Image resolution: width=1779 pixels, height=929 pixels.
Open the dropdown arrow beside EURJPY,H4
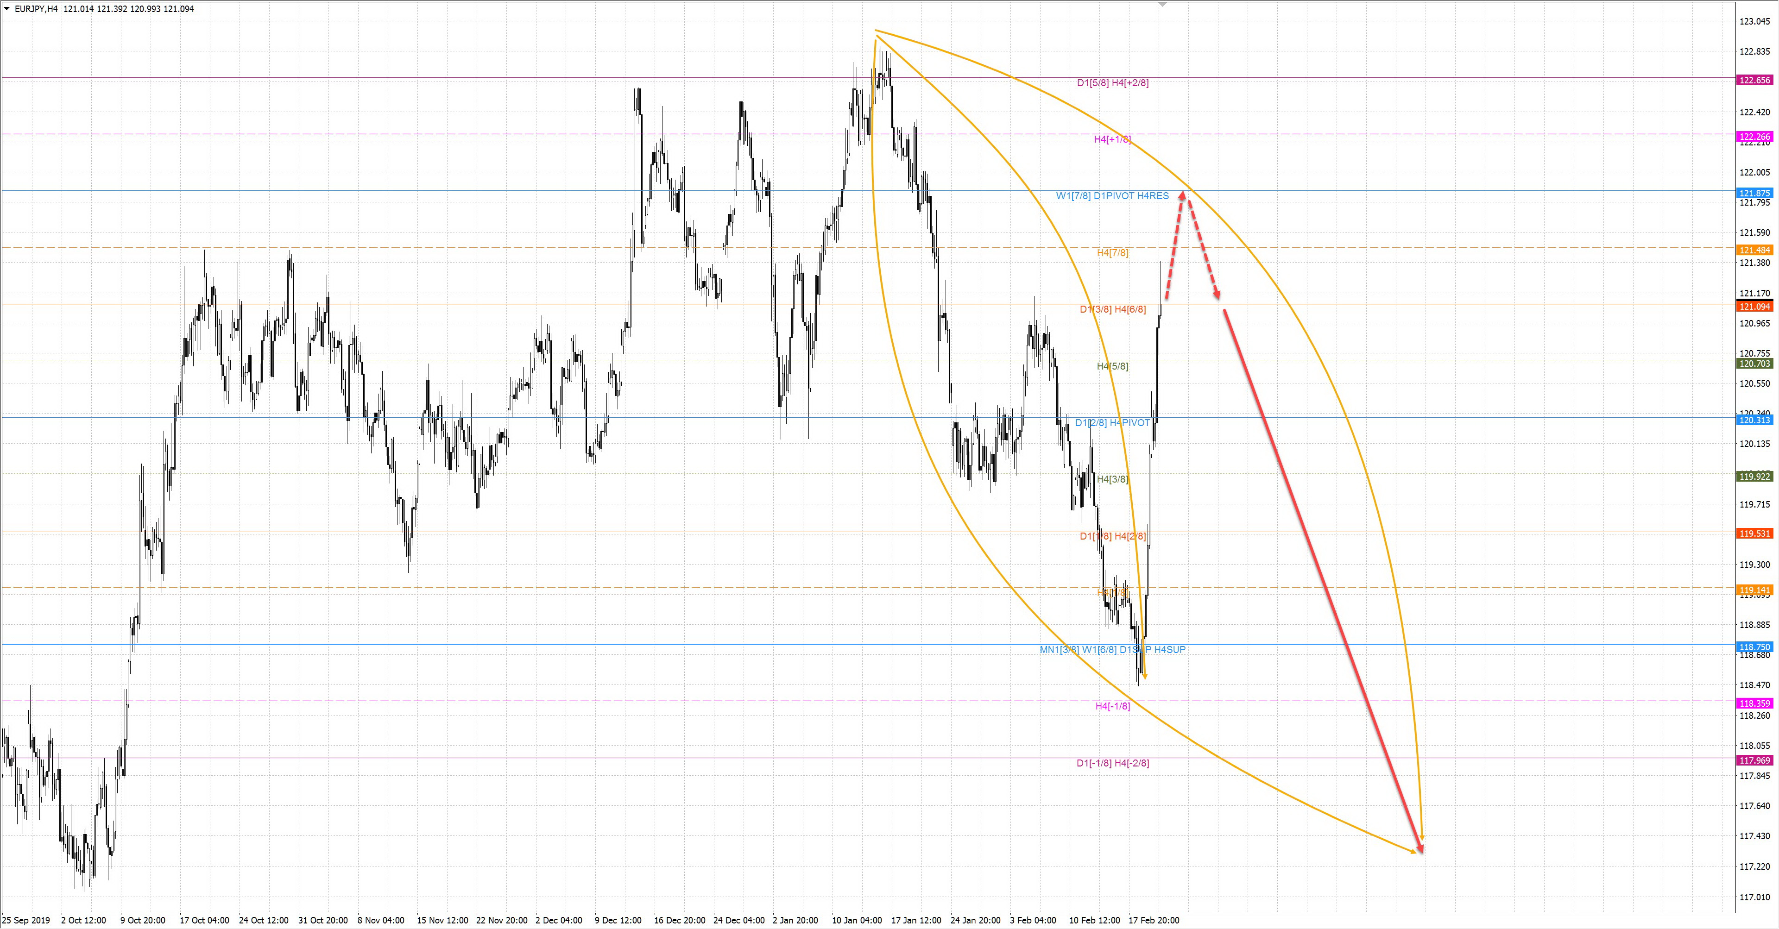pos(6,9)
